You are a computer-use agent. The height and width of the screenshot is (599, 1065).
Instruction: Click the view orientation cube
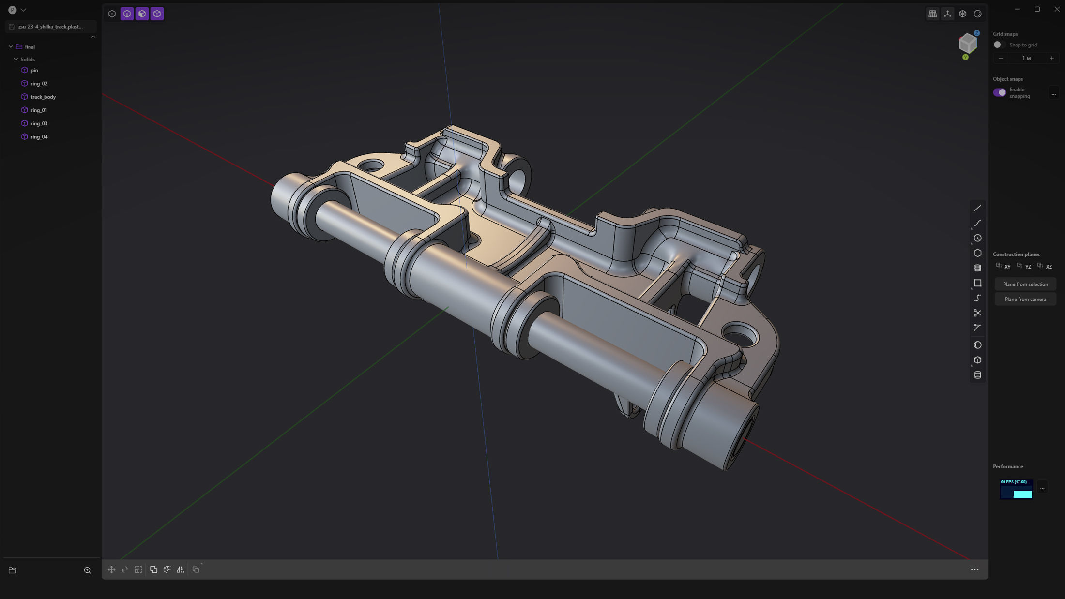968,44
